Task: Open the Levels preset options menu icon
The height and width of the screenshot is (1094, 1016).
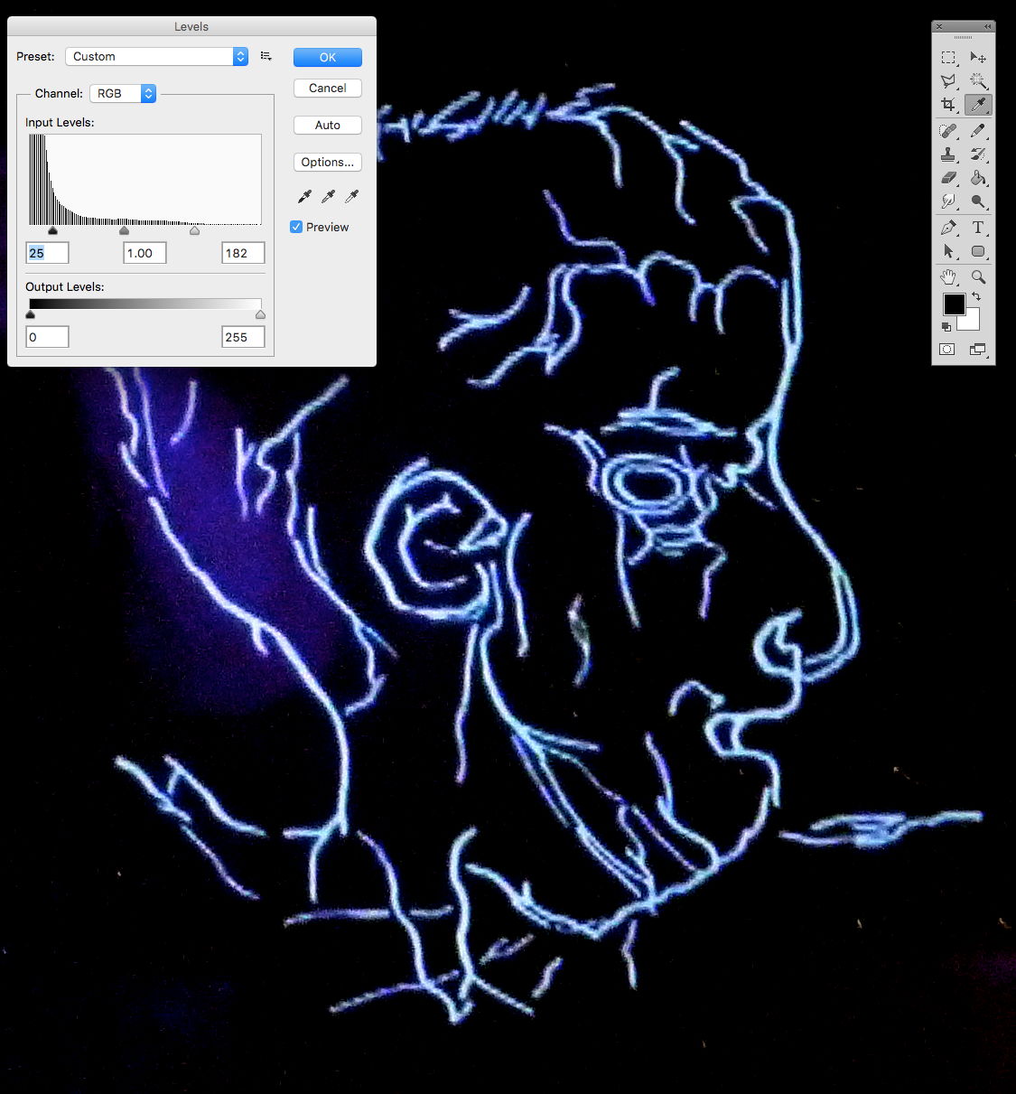Action: (x=266, y=56)
